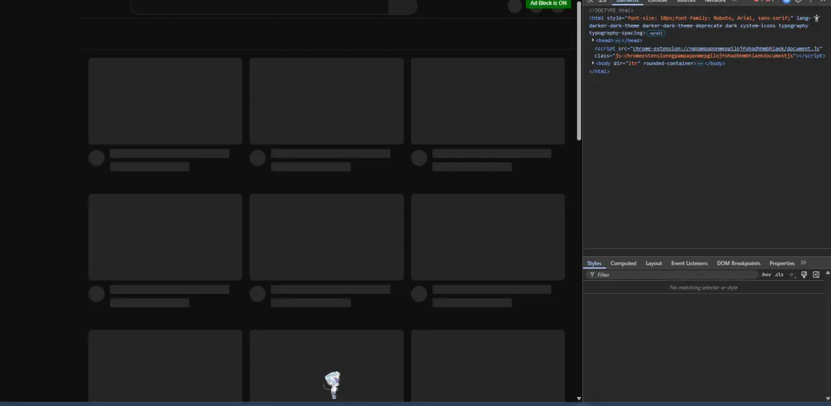
Task: Click the ellipsis inside the body tag
Action: [700, 64]
